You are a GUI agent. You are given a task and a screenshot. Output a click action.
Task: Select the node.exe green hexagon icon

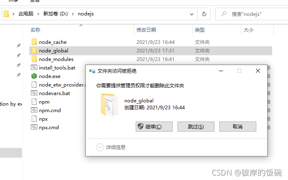tap(34, 76)
